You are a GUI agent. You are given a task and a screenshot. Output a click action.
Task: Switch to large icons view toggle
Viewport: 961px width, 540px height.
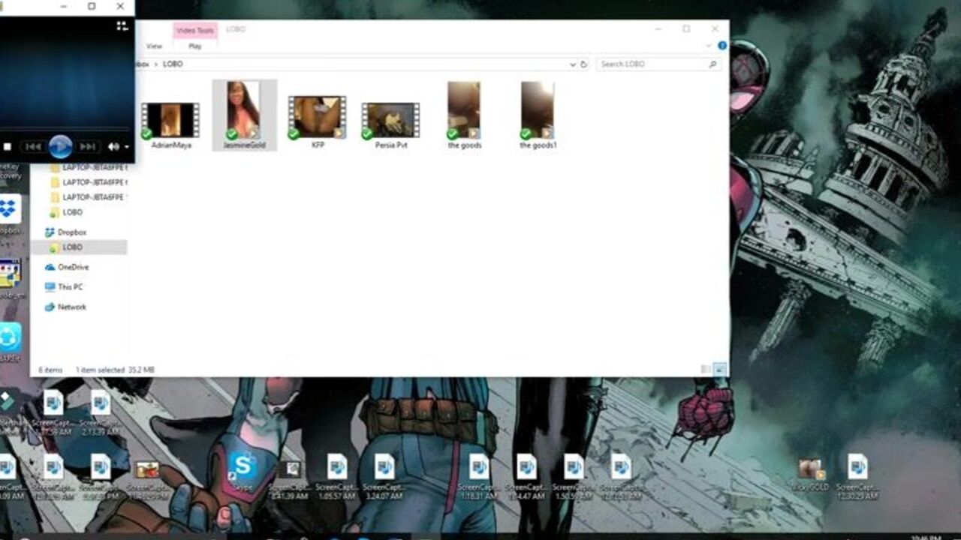click(x=720, y=369)
